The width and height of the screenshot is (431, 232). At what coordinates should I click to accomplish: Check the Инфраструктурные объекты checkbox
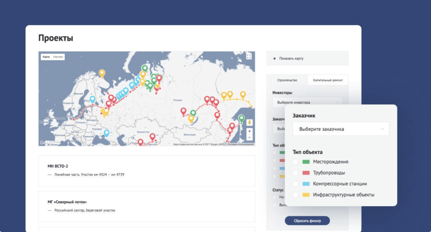click(295, 195)
